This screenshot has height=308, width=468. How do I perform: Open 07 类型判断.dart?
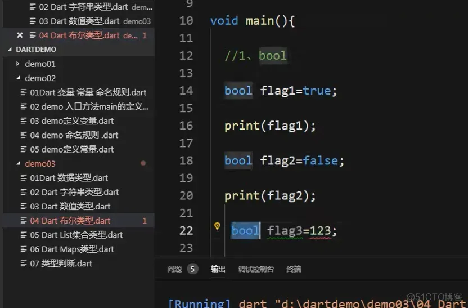[x=79, y=264]
